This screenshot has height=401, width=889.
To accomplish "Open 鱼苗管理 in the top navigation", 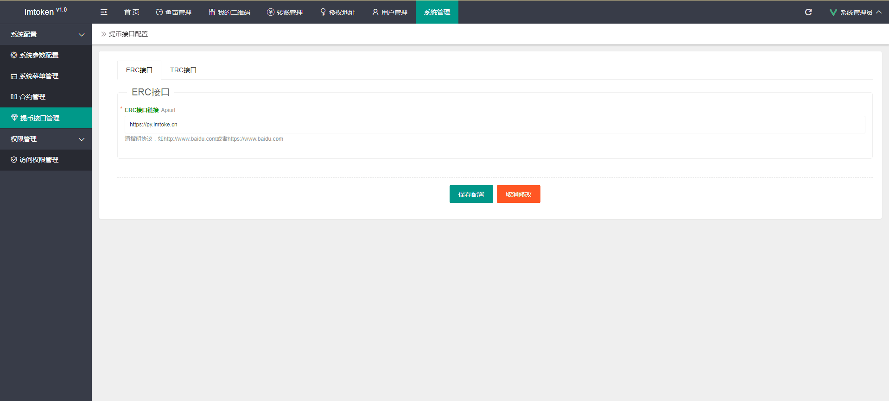I will click(x=173, y=12).
